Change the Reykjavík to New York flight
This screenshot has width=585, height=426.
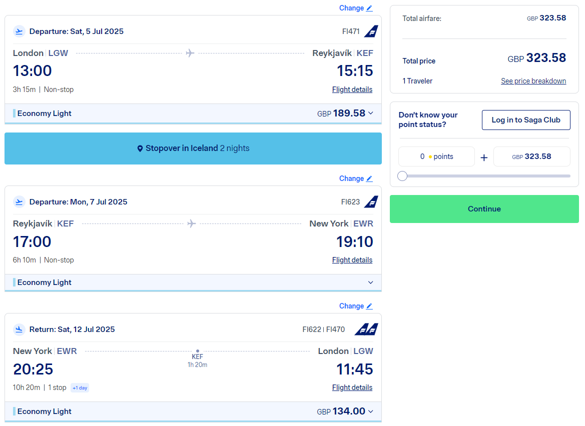pyautogui.click(x=355, y=178)
